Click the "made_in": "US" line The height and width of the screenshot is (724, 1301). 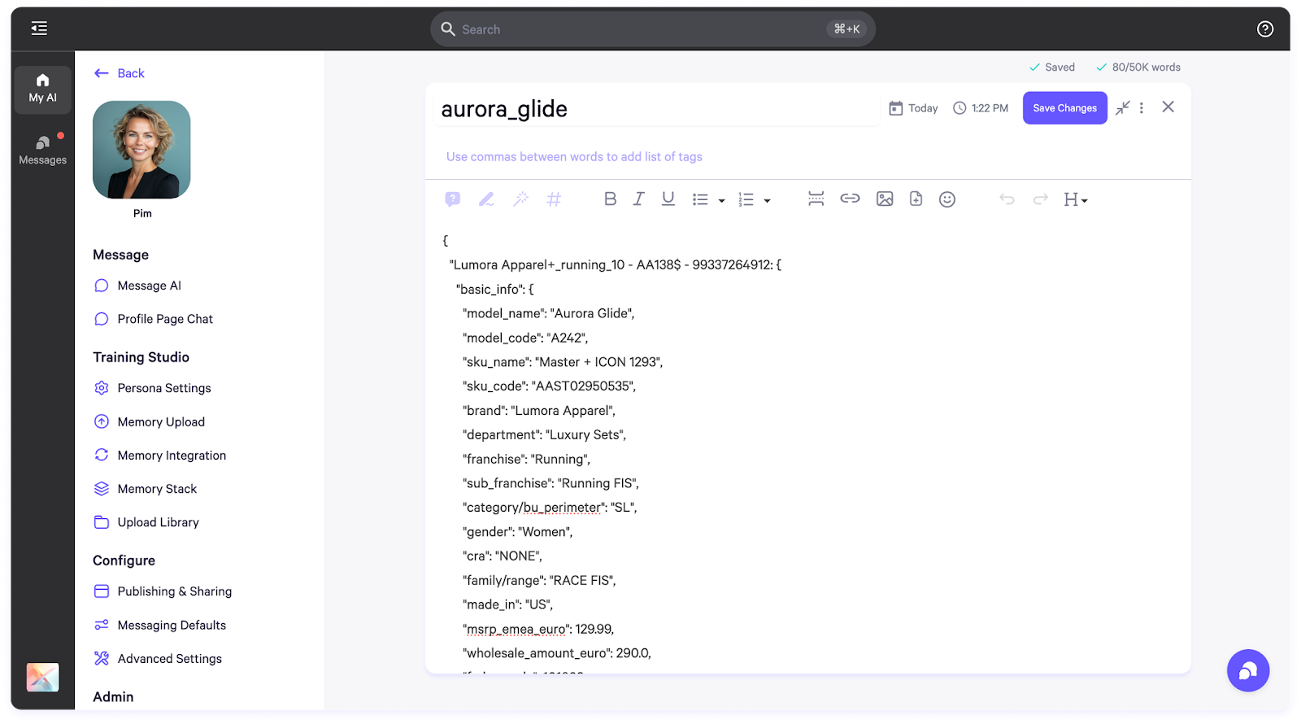[x=508, y=604]
